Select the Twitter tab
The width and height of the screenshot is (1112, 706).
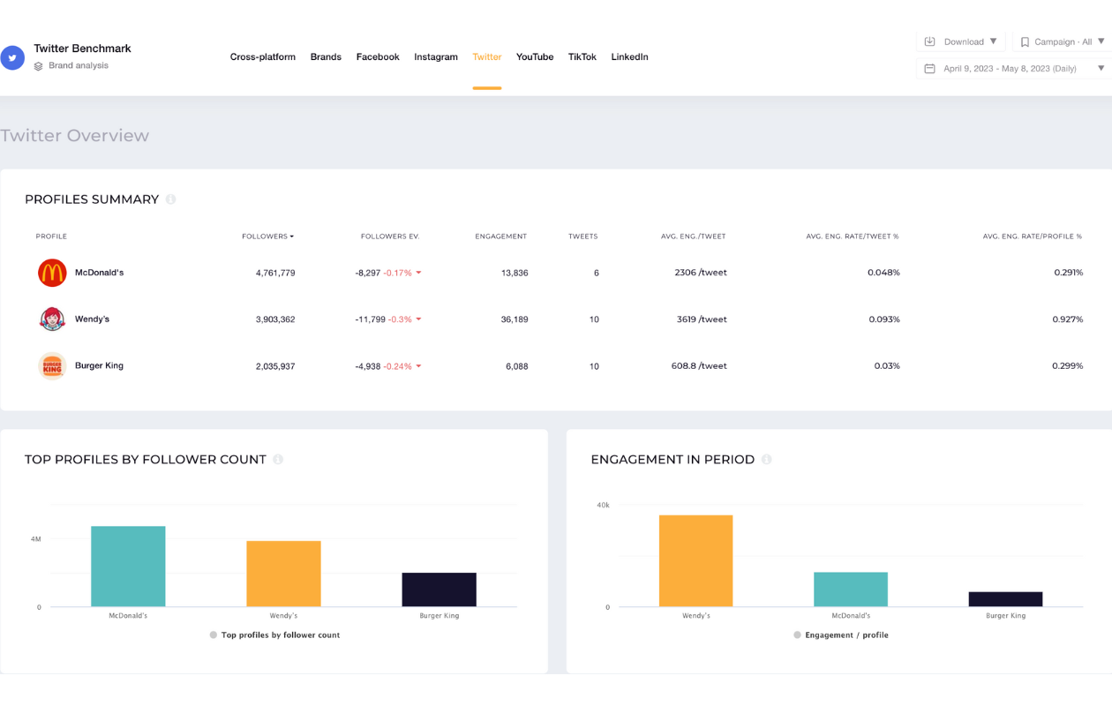click(x=487, y=57)
